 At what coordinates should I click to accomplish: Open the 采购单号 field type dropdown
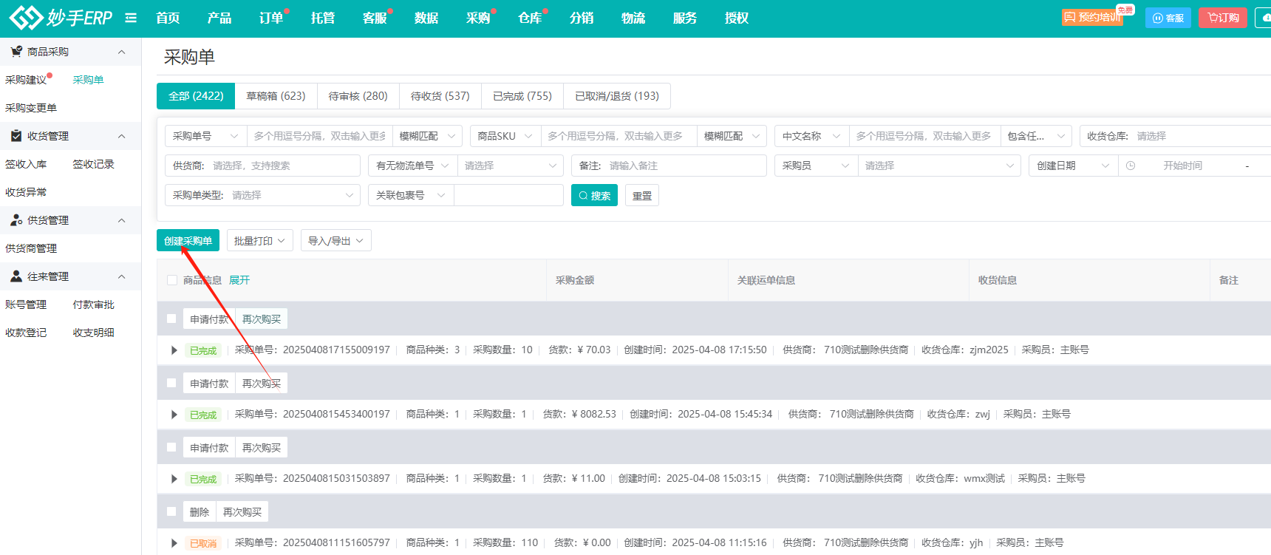click(205, 136)
